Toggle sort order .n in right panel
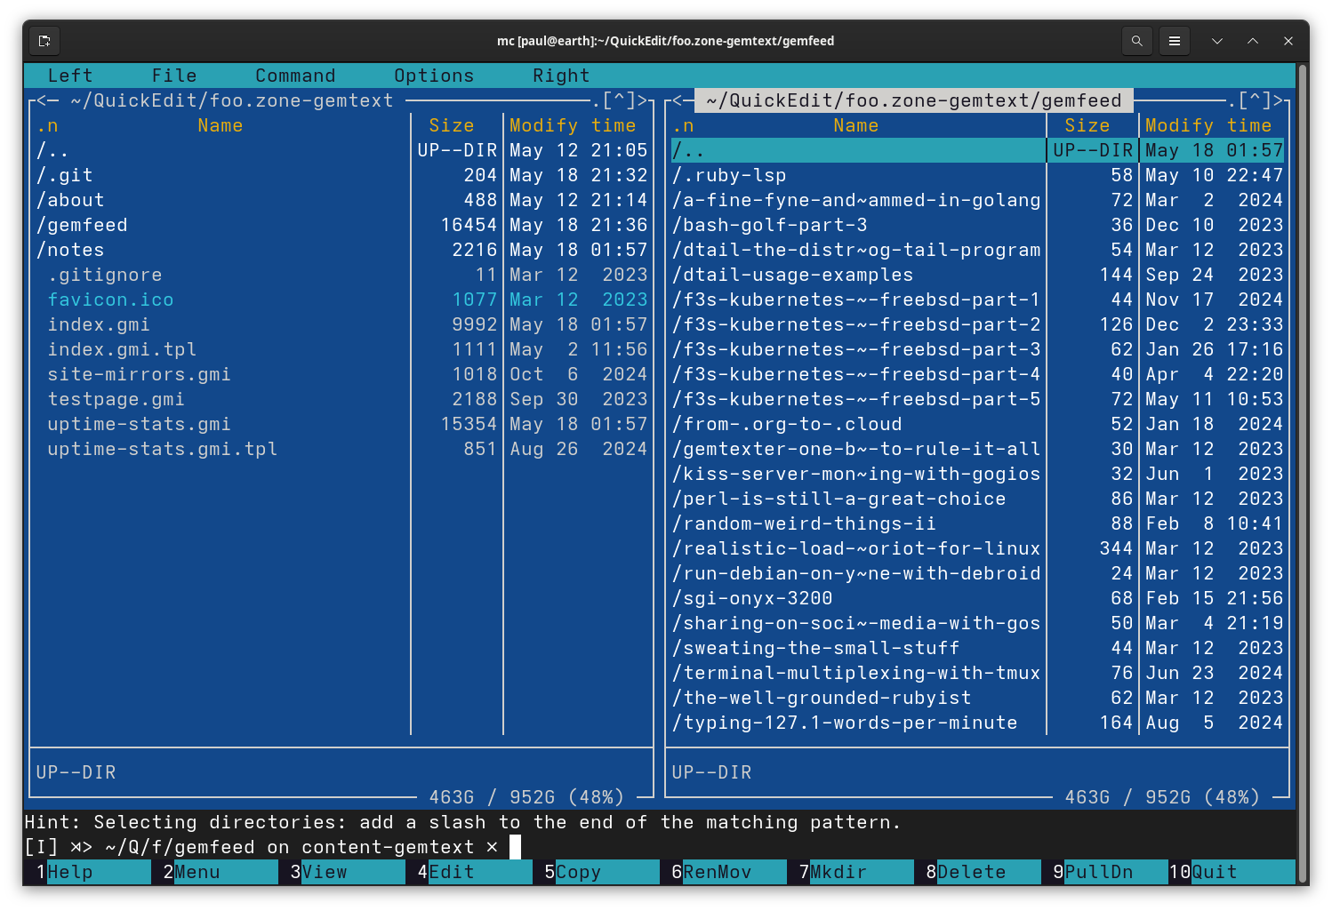 click(683, 125)
